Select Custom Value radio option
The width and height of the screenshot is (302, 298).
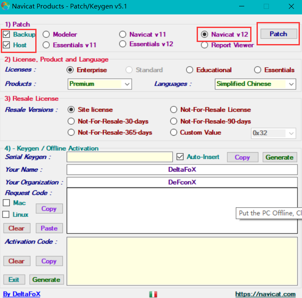(x=174, y=132)
